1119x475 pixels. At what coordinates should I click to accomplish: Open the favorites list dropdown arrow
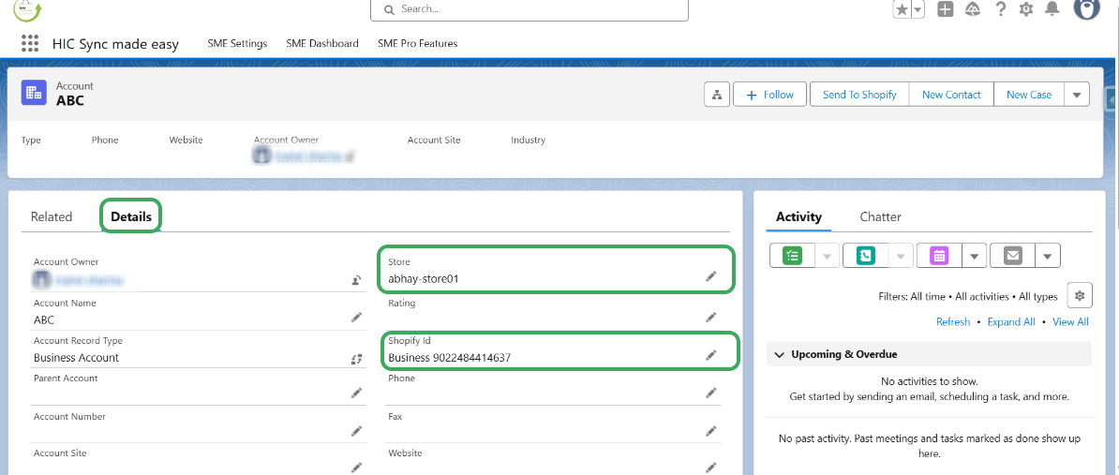point(918,9)
